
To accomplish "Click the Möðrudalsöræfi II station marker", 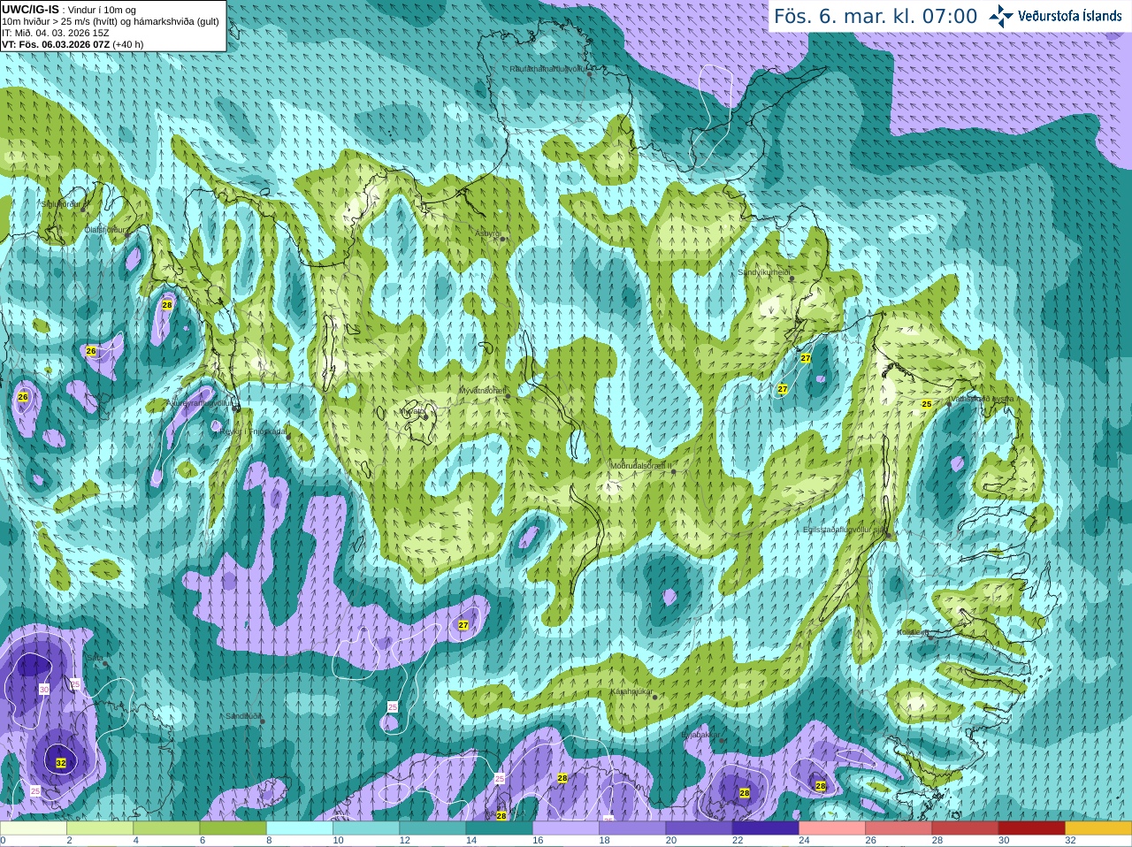I will [674, 471].
